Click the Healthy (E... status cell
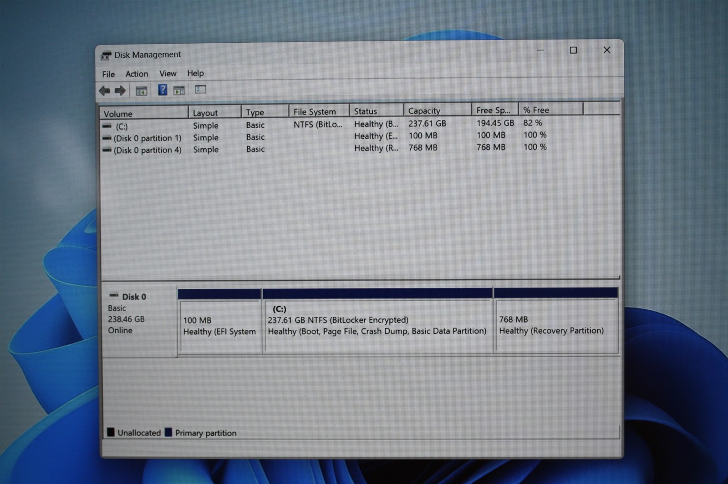Screen dimensions: 728x484 (376, 136)
